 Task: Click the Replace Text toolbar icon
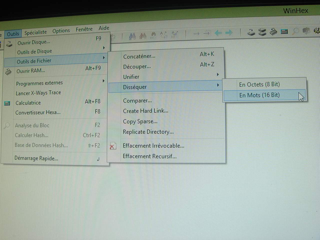click(163, 34)
